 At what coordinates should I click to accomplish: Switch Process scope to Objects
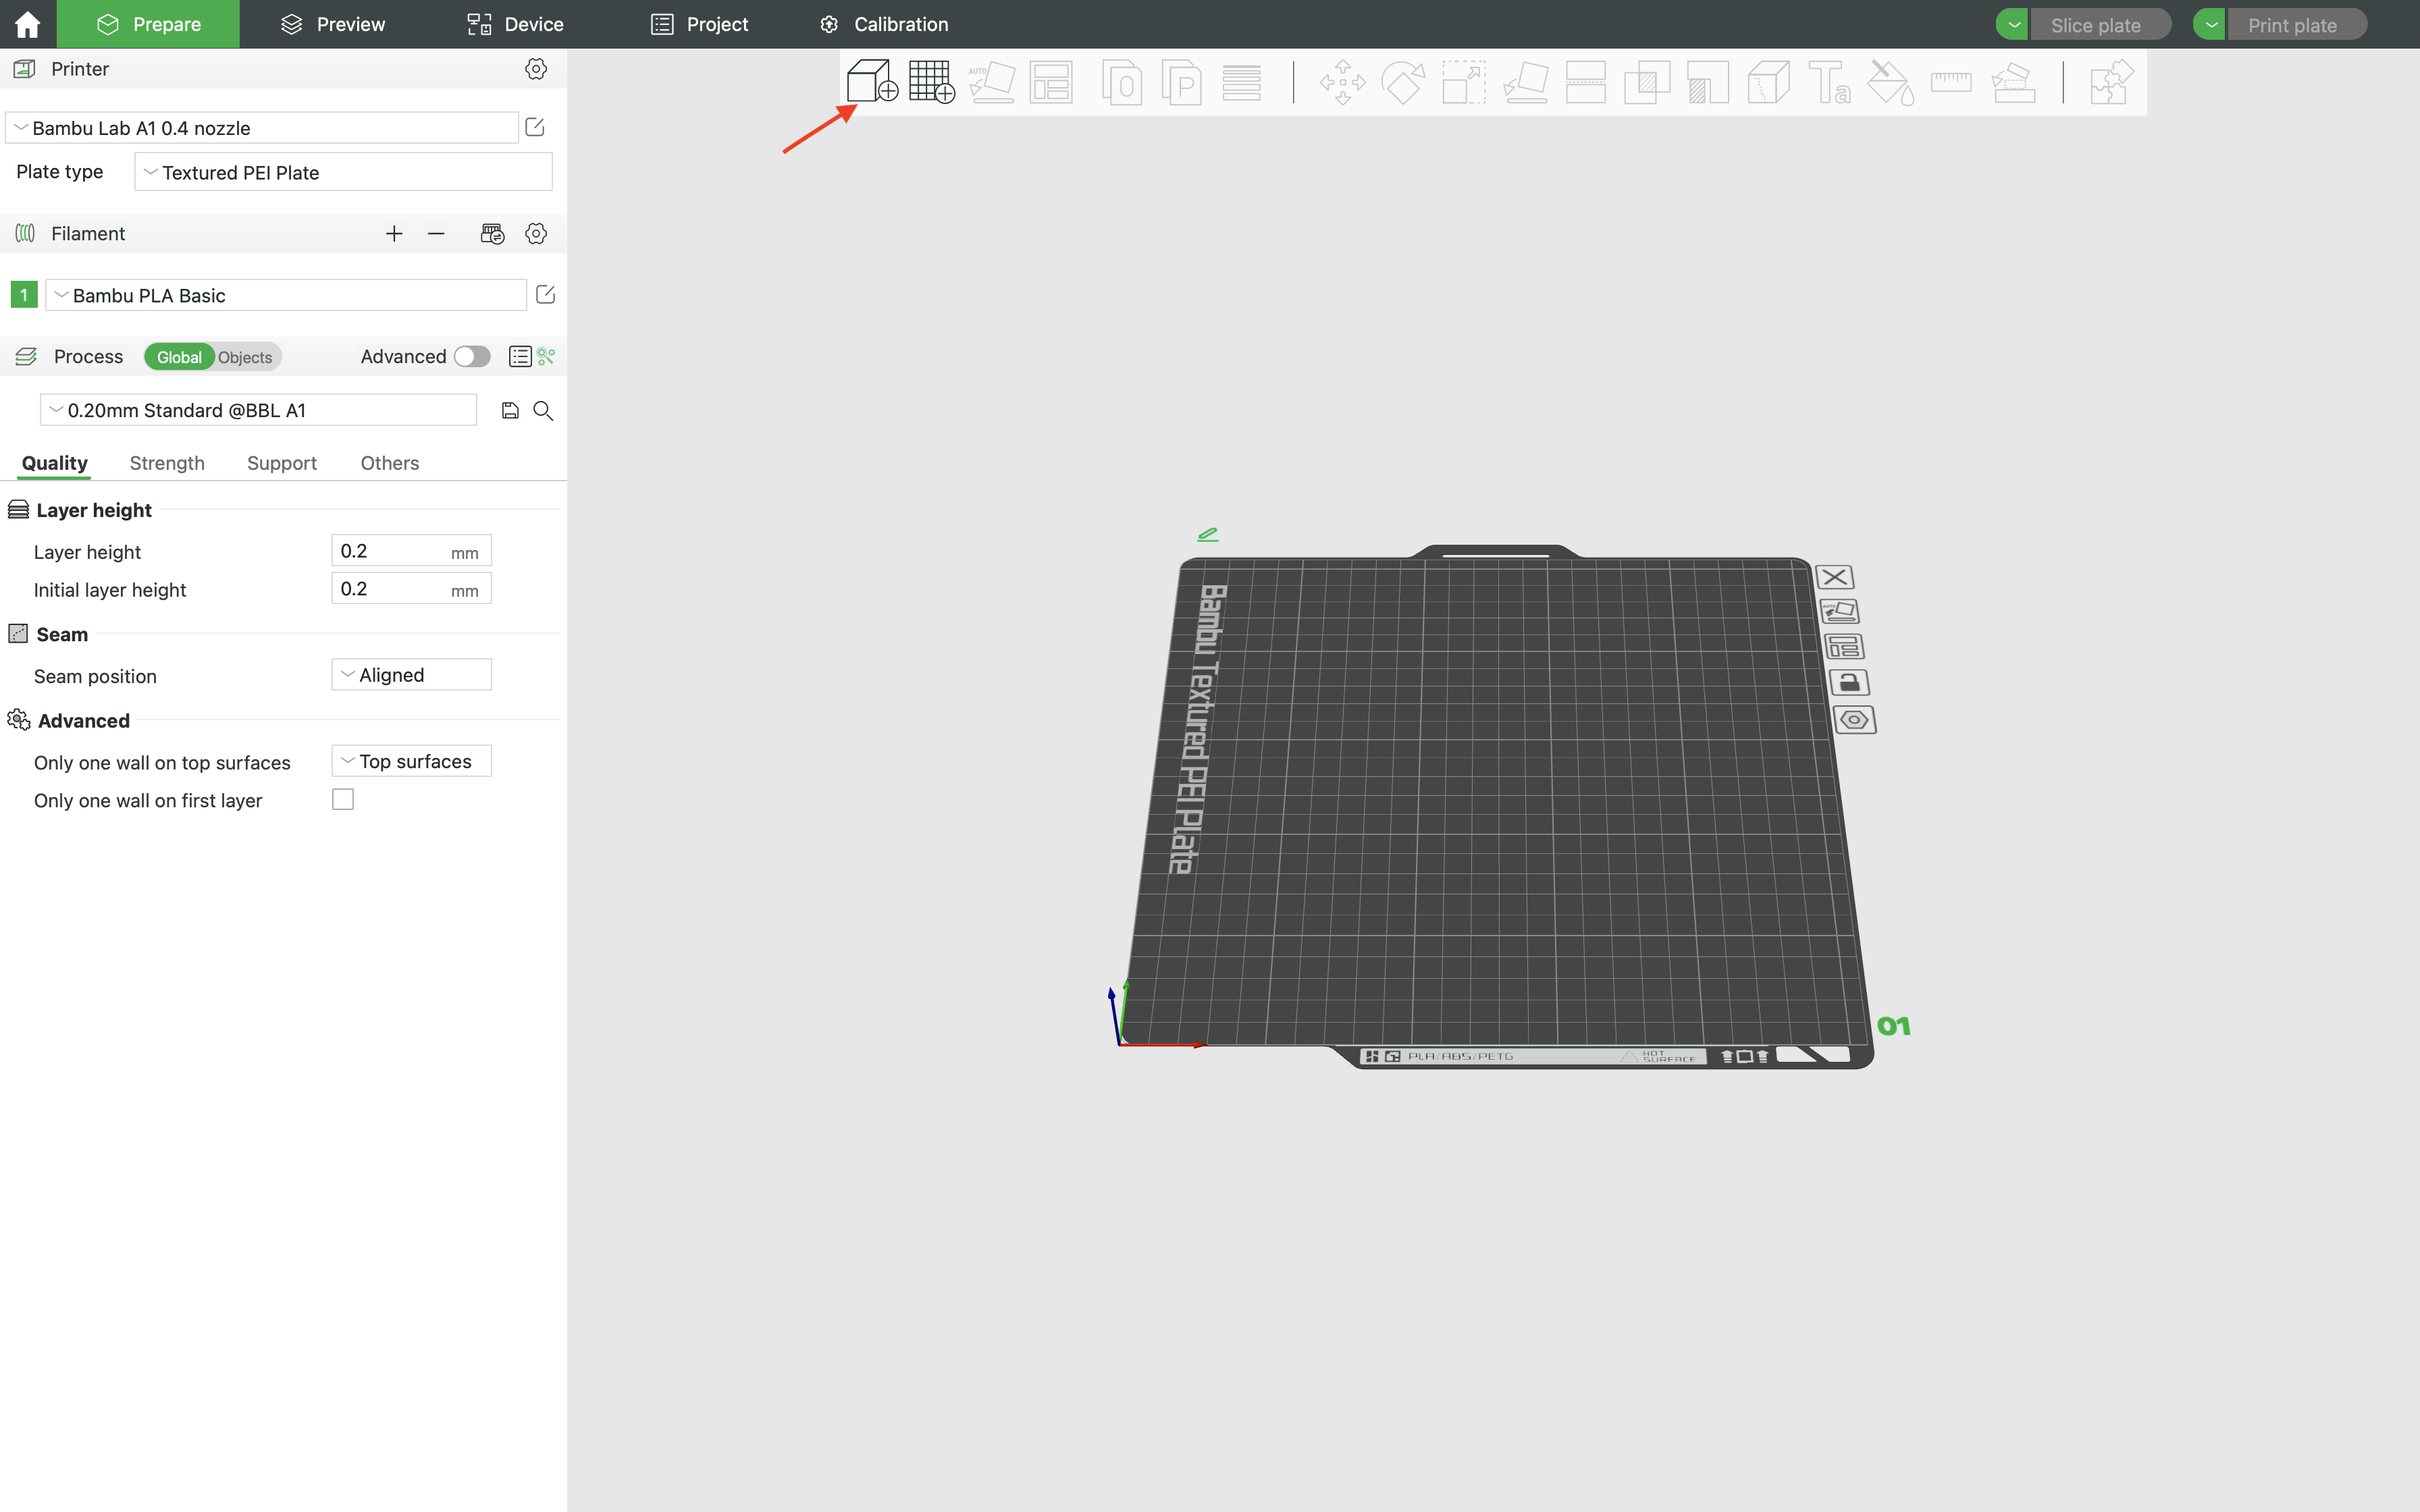click(245, 357)
